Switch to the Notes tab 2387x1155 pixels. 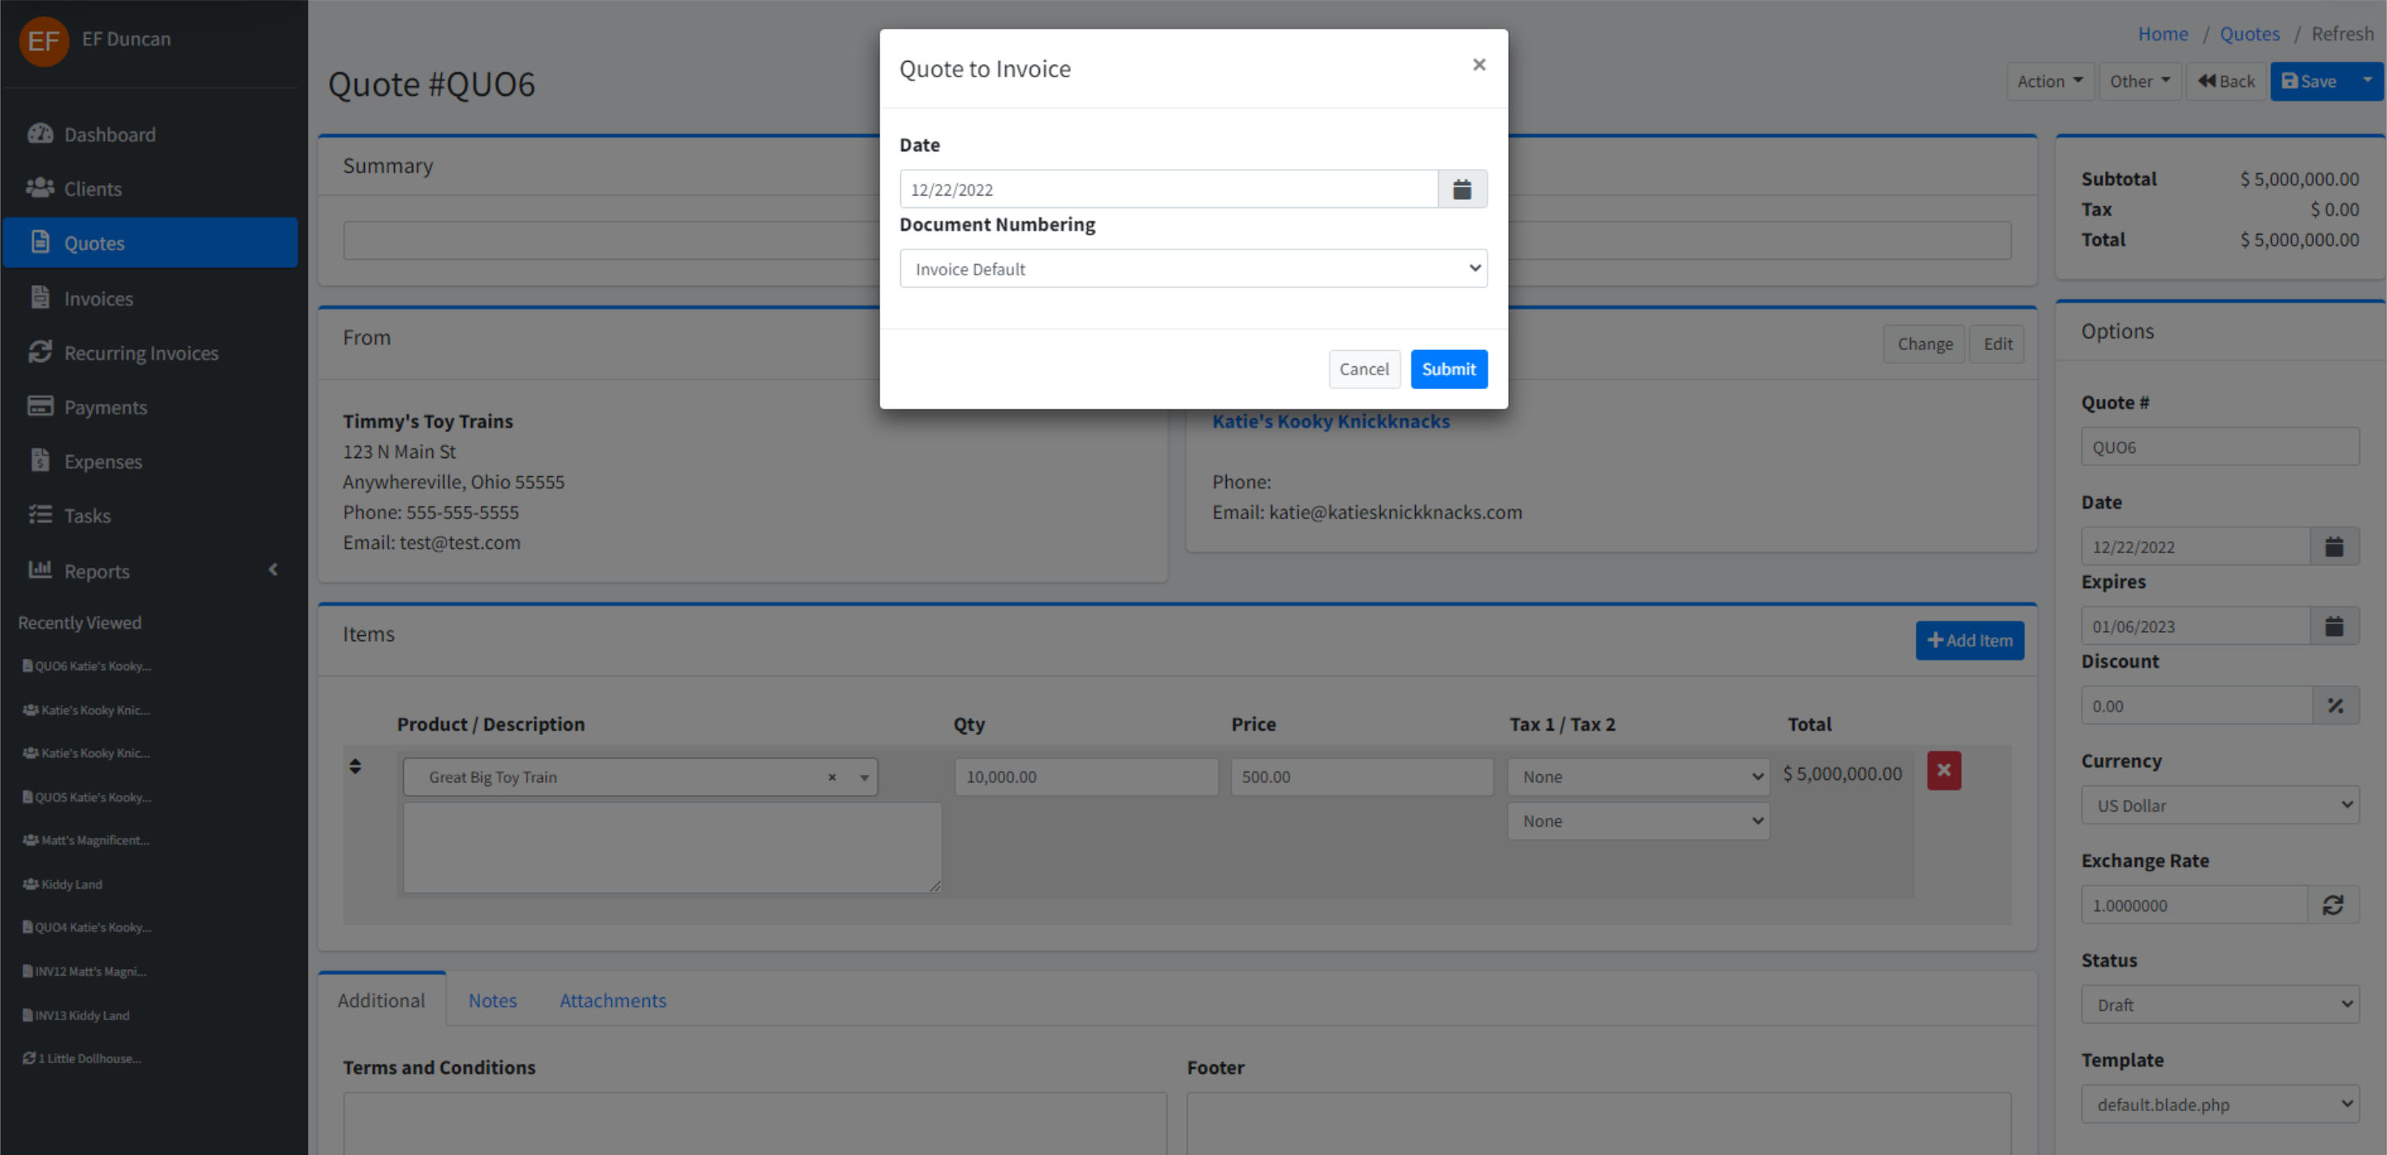coord(492,1001)
